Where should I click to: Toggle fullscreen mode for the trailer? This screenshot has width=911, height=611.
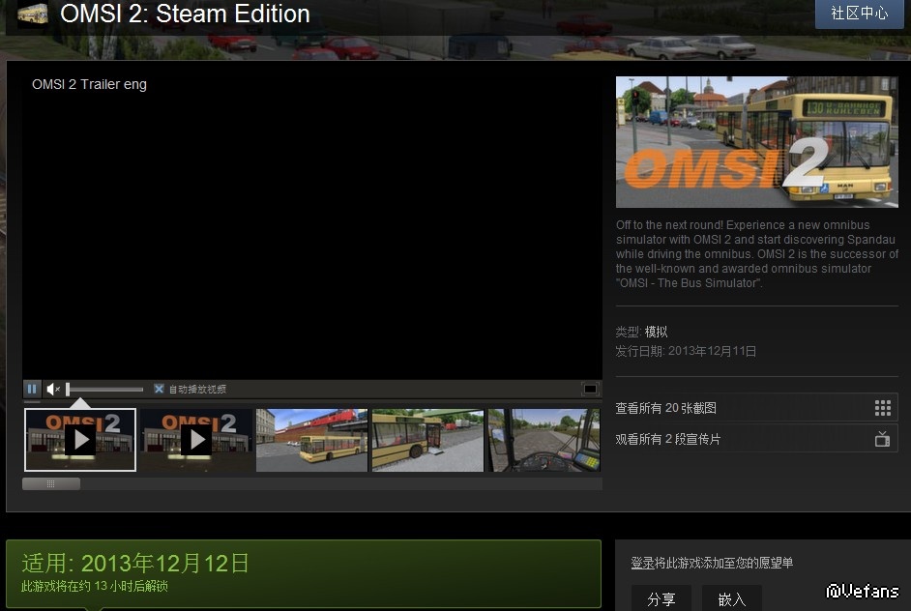(x=590, y=390)
